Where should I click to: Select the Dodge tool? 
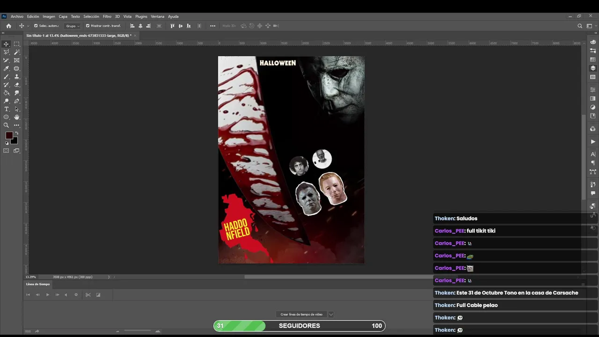(7, 101)
